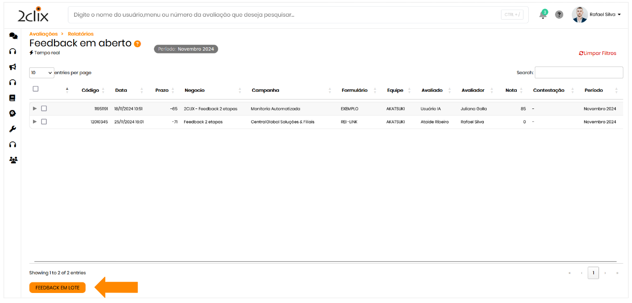Check the row checkbox for code 12010345
The height and width of the screenshot is (303, 632).
tap(44, 122)
